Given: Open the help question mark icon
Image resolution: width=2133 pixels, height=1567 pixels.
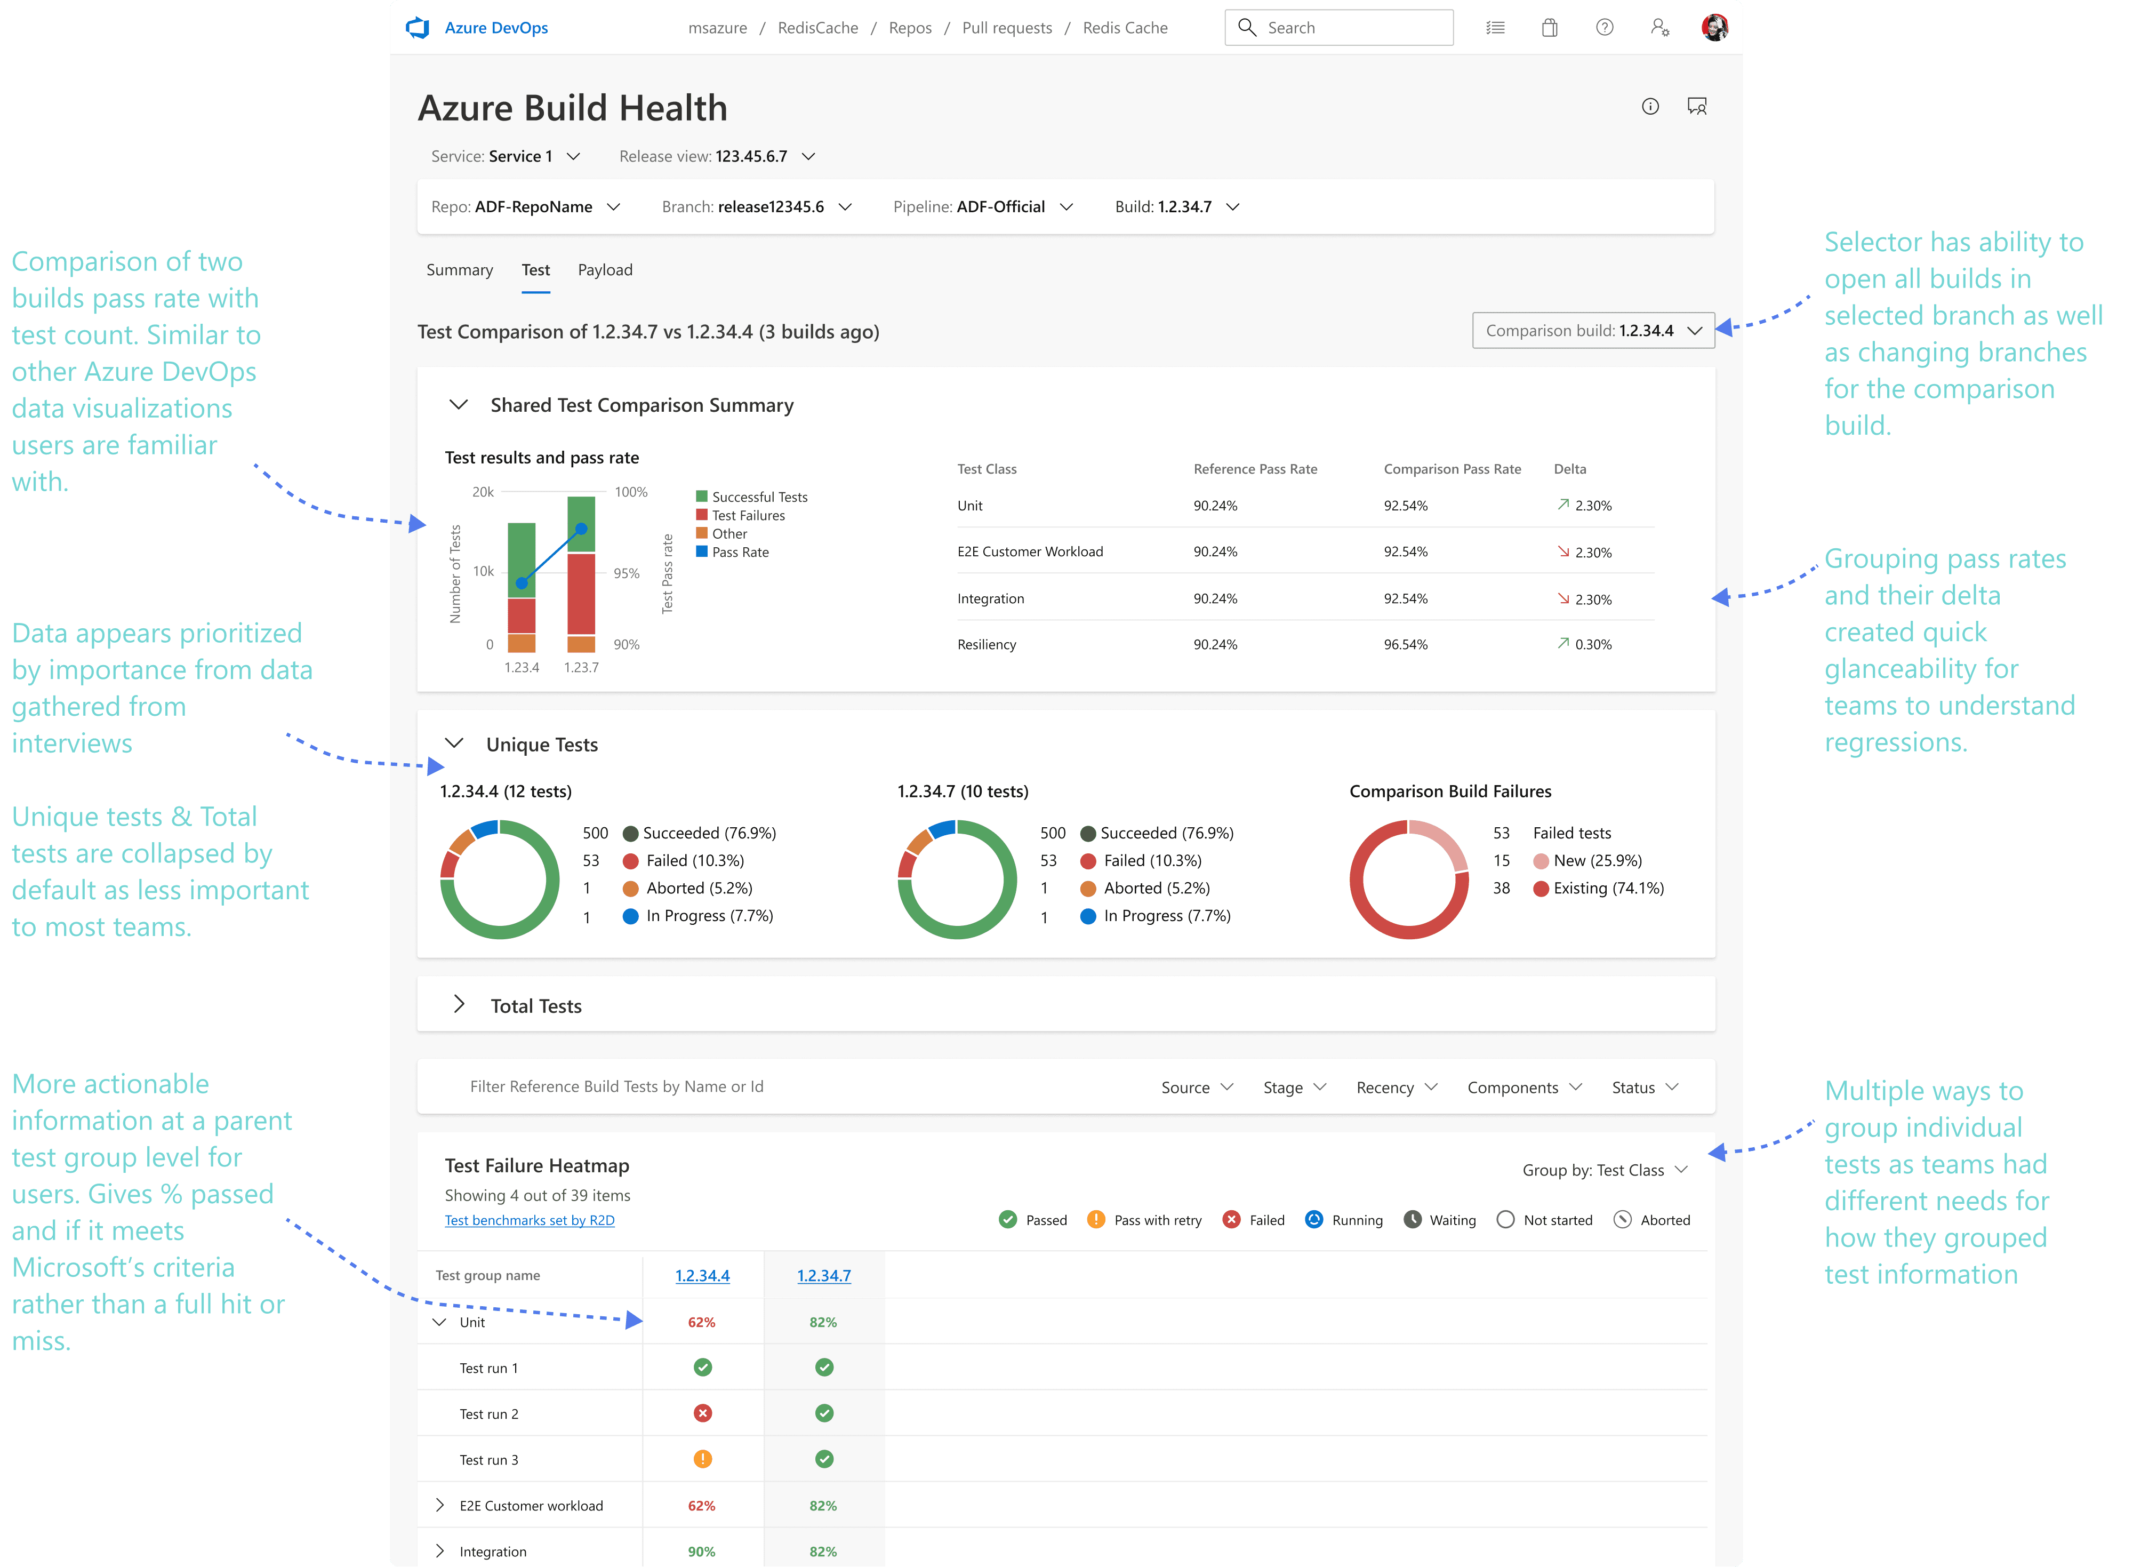Looking at the screenshot, I should 1605,28.
